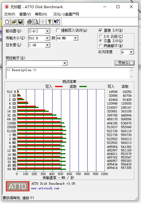
Task: Click the green 读取 legend swatch
Action: point(83,87)
